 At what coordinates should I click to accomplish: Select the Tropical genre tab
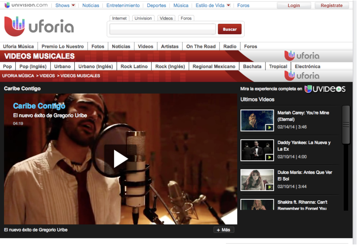click(x=278, y=66)
